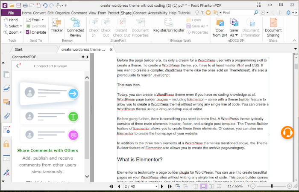Open the Protect ribbon tab
The image size is (299, 192).
click(114, 13)
